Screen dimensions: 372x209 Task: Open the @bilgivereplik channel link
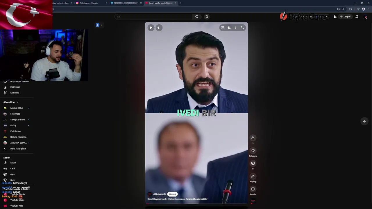[x=160, y=194]
